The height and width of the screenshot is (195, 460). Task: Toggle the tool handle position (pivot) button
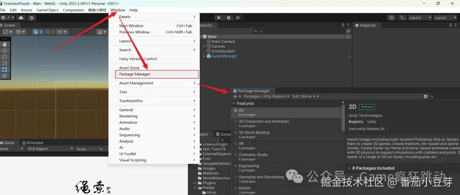[x=8, y=32]
